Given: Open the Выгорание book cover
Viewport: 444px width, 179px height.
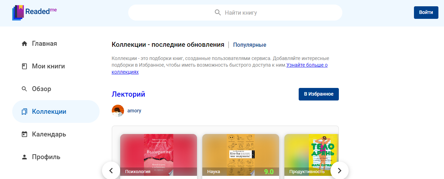Looking at the screenshot, I should tap(159, 155).
